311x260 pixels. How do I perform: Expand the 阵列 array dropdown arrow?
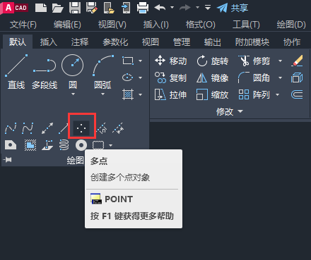point(277,94)
